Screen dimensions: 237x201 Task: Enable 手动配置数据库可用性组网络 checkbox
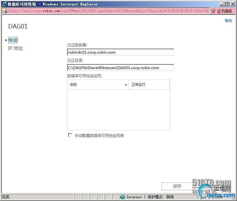pos(70,135)
